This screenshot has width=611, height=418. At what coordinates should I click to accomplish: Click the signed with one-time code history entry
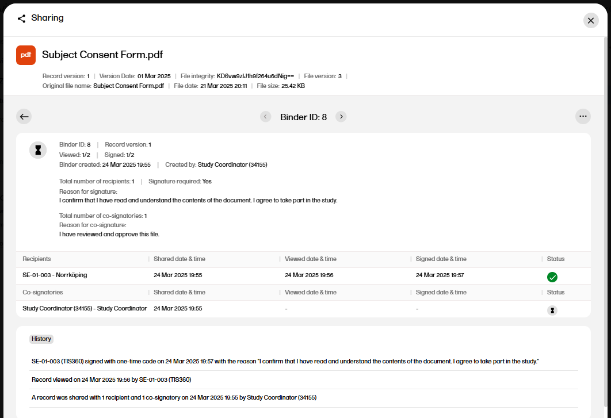(285, 362)
